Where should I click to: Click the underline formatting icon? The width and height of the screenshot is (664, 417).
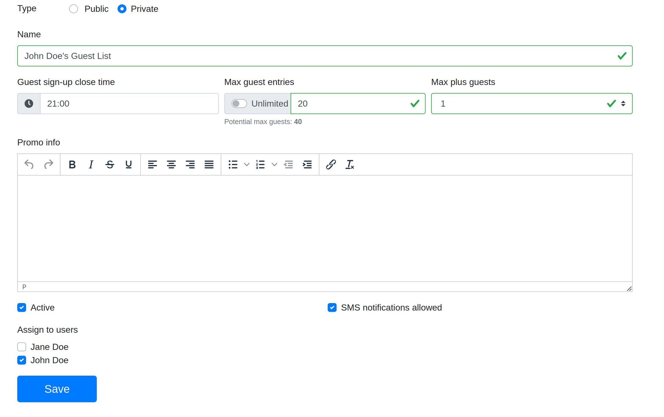pos(128,165)
